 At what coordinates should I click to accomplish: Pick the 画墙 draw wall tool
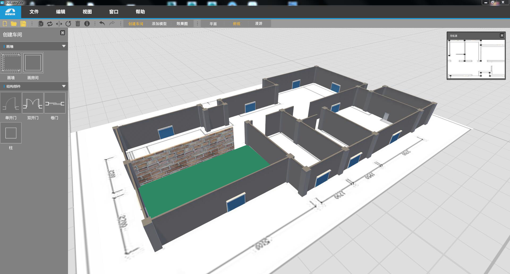pos(11,63)
